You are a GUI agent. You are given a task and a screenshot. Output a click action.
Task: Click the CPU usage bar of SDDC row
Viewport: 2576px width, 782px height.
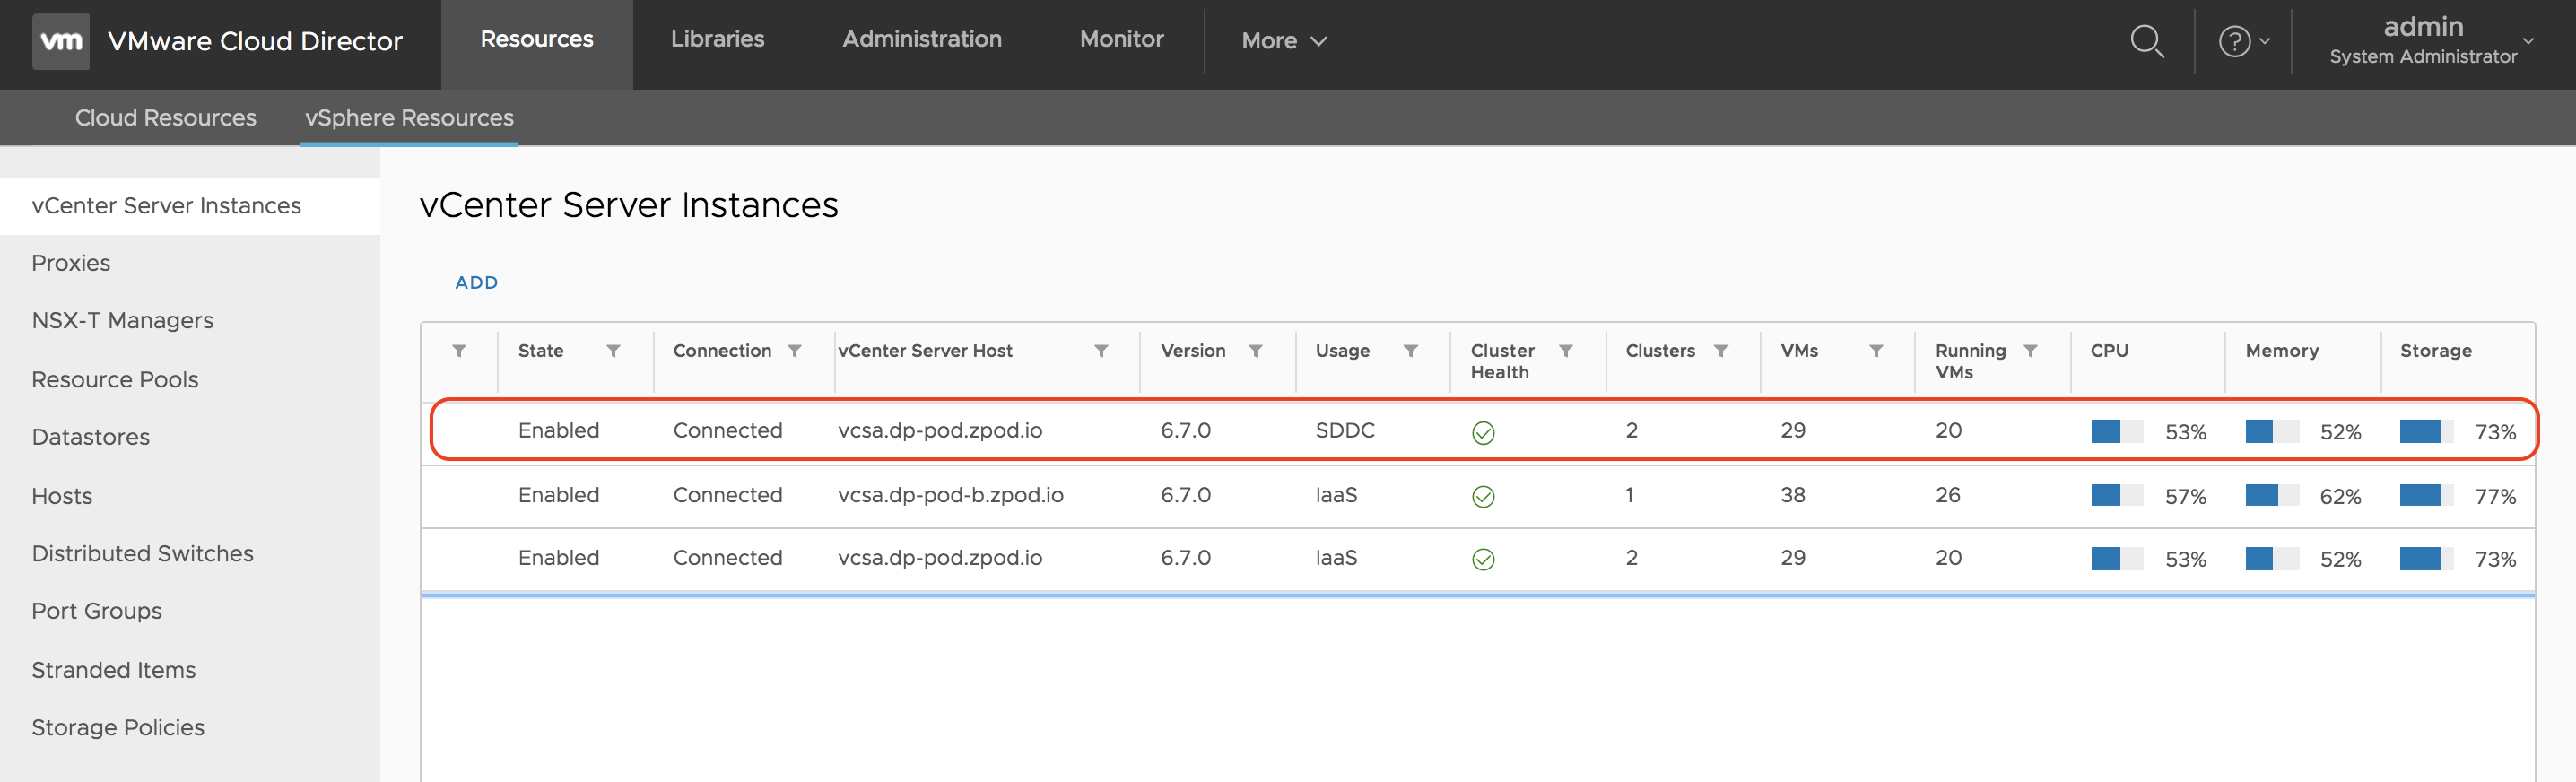click(x=2116, y=432)
